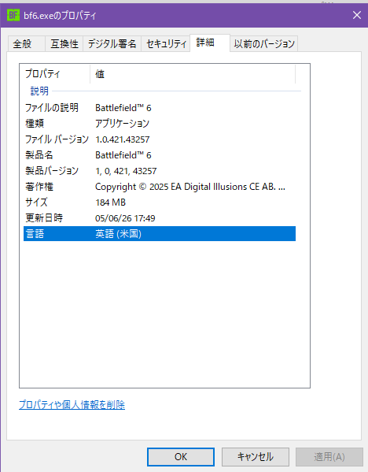Select the ファイルの説明 row
This screenshot has height=472, width=368.
coord(160,108)
